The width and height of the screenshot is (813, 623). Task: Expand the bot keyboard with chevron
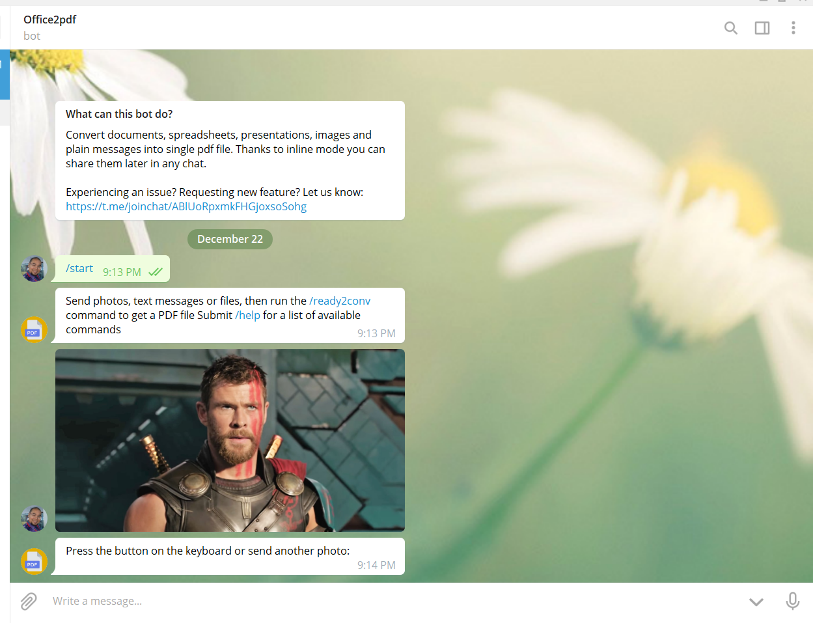[756, 602]
